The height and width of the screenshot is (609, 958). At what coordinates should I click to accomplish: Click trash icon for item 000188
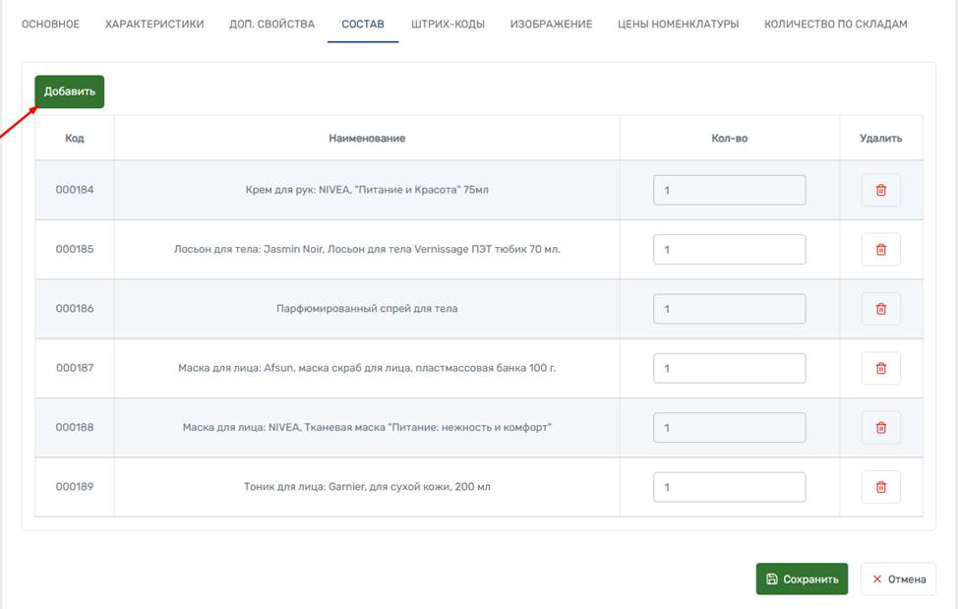880,428
